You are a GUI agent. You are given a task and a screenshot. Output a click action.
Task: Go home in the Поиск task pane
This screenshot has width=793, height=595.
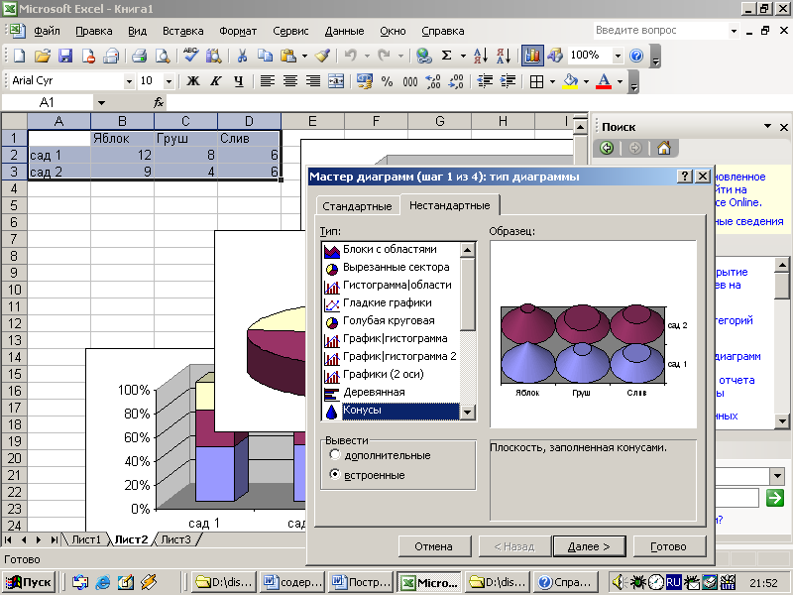click(x=664, y=148)
